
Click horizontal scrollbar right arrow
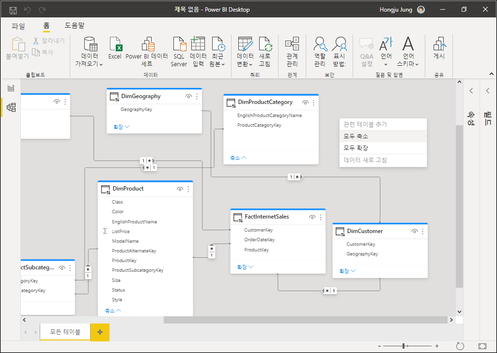(x=451, y=320)
